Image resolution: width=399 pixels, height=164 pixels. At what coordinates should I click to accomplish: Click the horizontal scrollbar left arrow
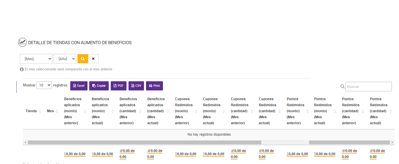[25, 142]
